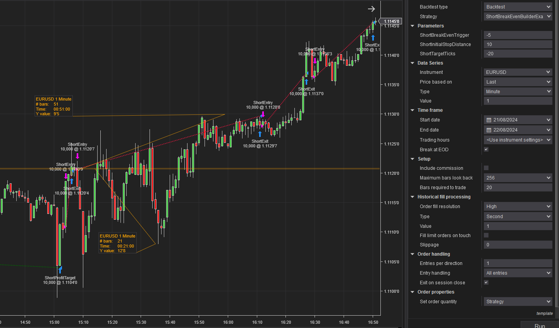Screen dimensions: 559x328
Task: Open the Data Series Type dropdown set to Minute
Action: (518, 92)
